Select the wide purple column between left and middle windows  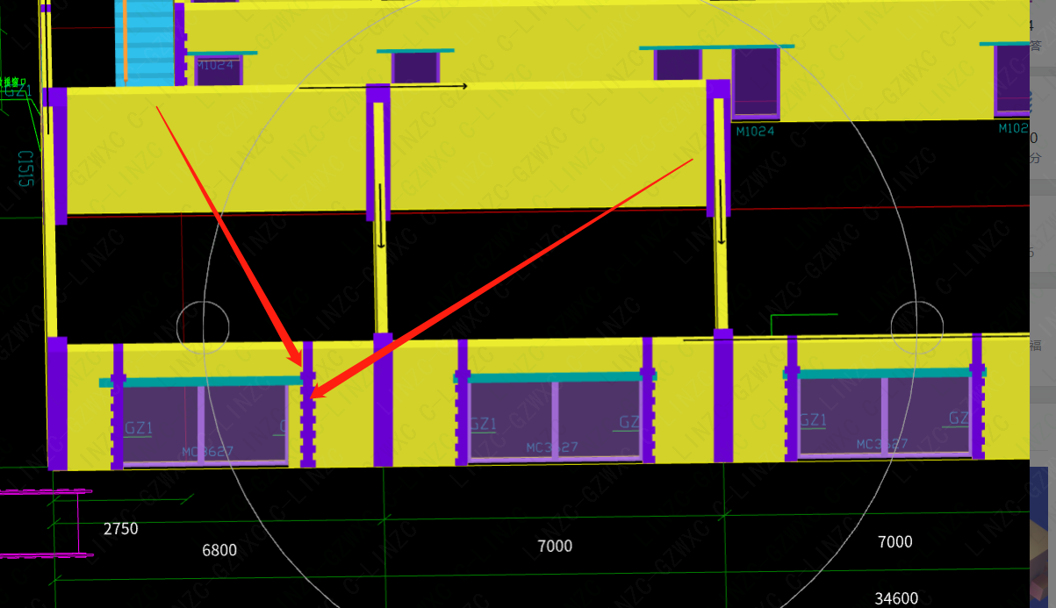click(x=383, y=399)
